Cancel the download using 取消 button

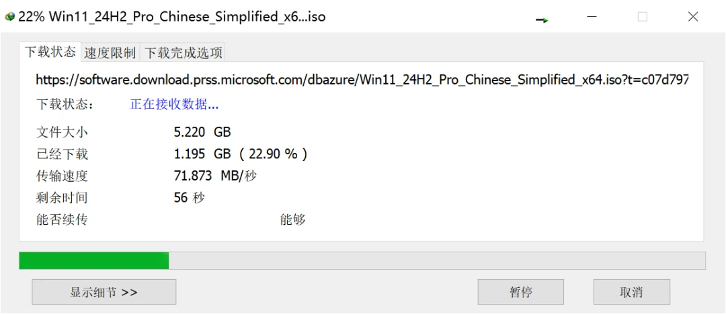631,292
